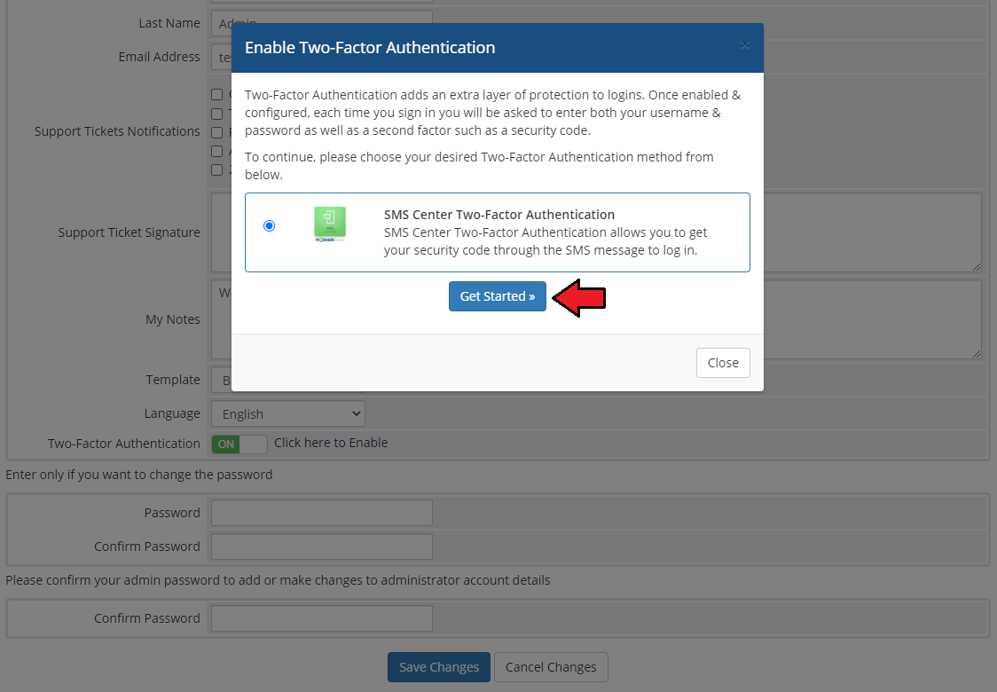Viewport: 997px width, 692px height.
Task: Click the admin Confirm Password field at bottom
Action: (322, 618)
